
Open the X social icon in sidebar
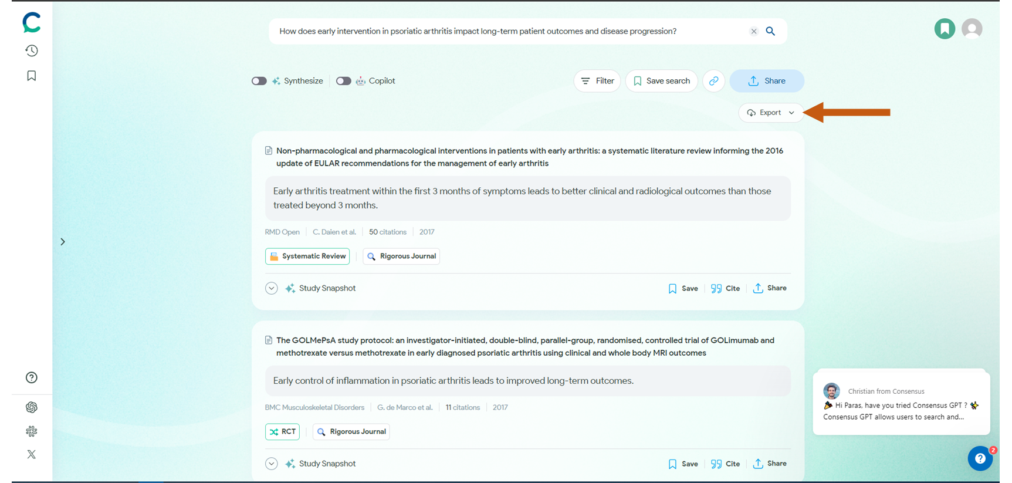[x=32, y=454]
